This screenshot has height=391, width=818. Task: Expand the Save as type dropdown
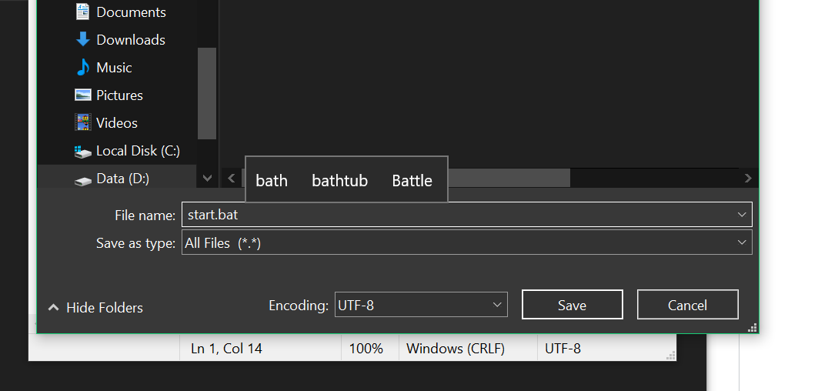pyautogui.click(x=742, y=242)
